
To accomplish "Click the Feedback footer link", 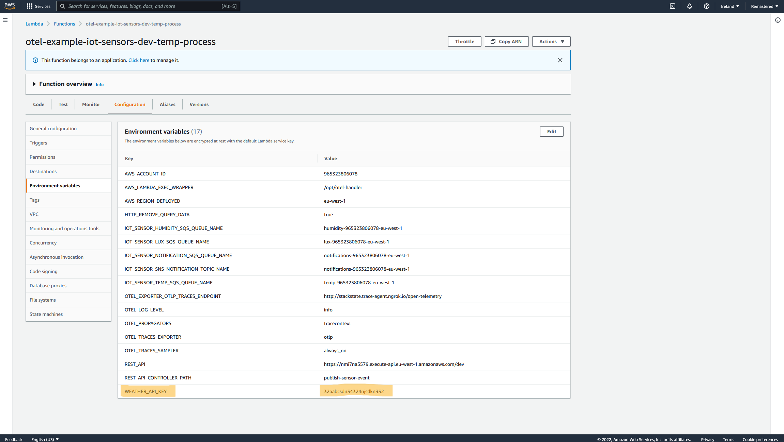I will 14,439.
